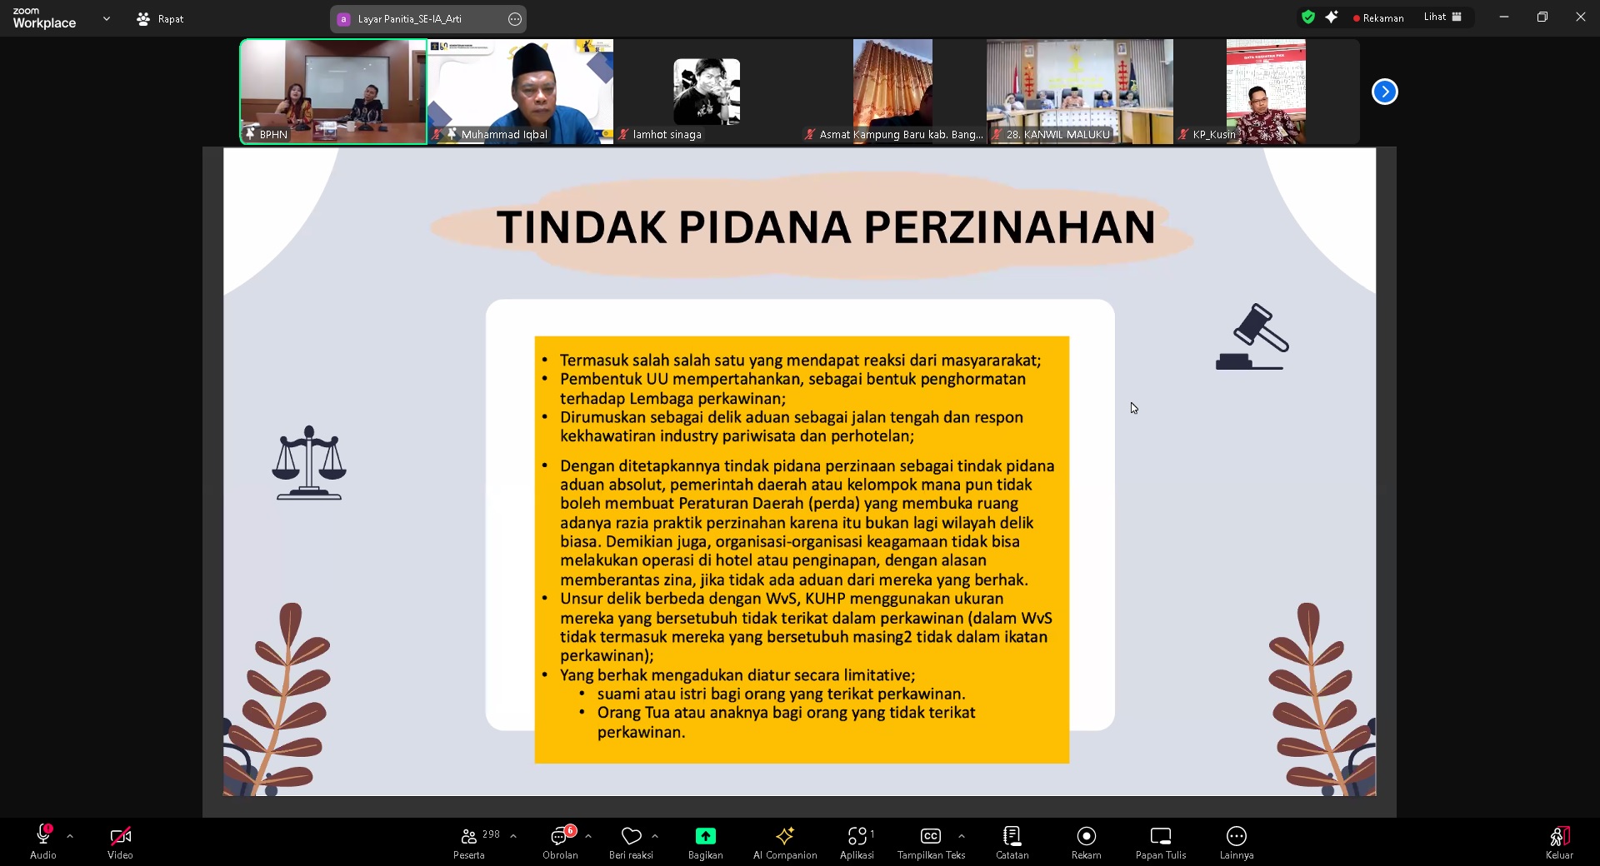Turn on camera with Video button
The width and height of the screenshot is (1600, 866).
click(120, 842)
